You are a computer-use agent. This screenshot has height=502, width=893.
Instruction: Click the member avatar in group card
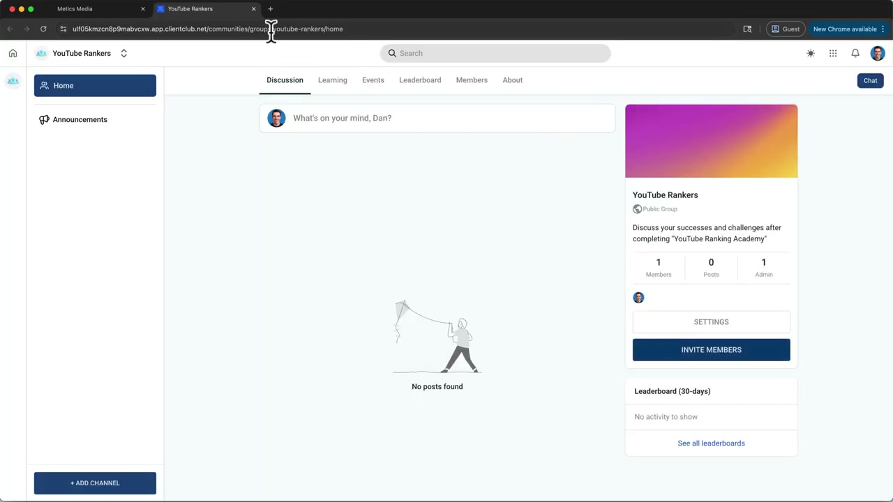coord(638,298)
